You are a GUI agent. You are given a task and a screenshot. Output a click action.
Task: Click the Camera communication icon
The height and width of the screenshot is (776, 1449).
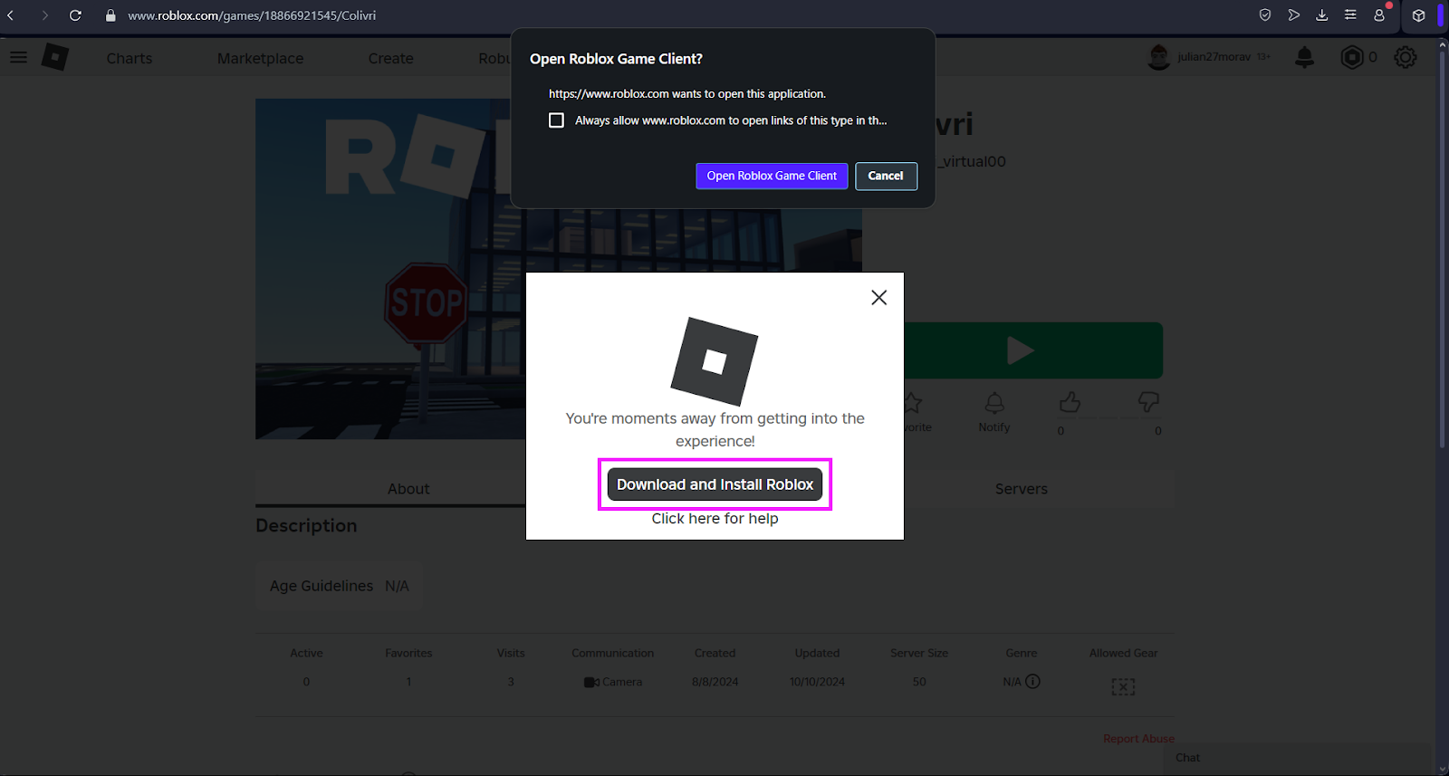(x=591, y=682)
